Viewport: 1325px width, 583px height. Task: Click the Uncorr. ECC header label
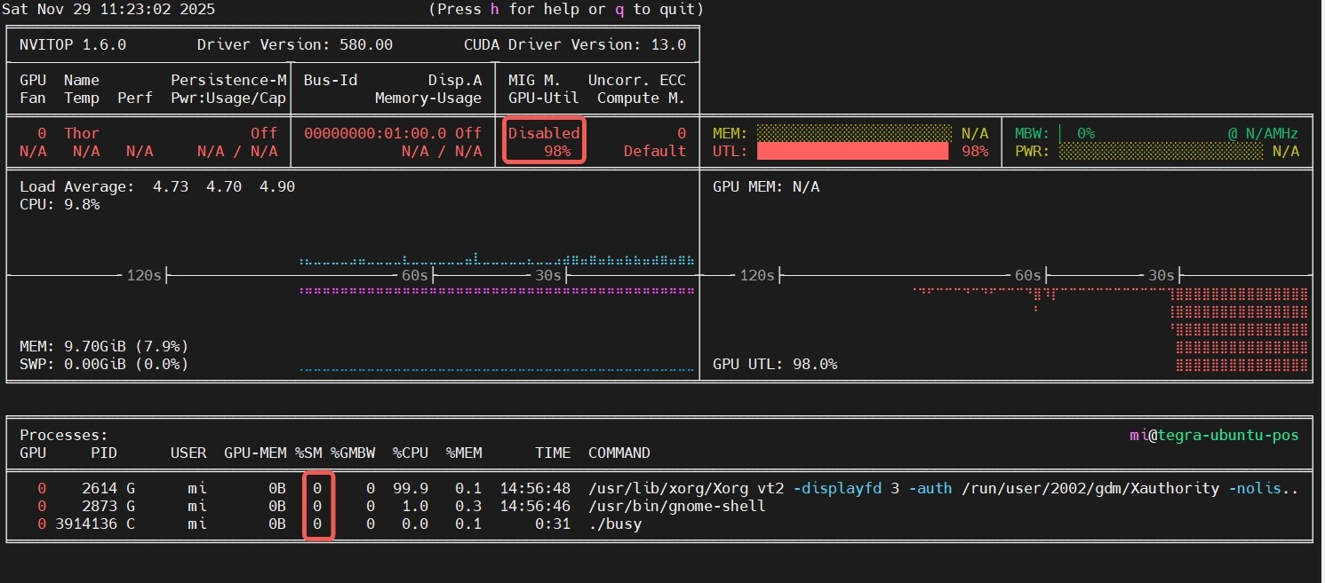[x=637, y=80]
